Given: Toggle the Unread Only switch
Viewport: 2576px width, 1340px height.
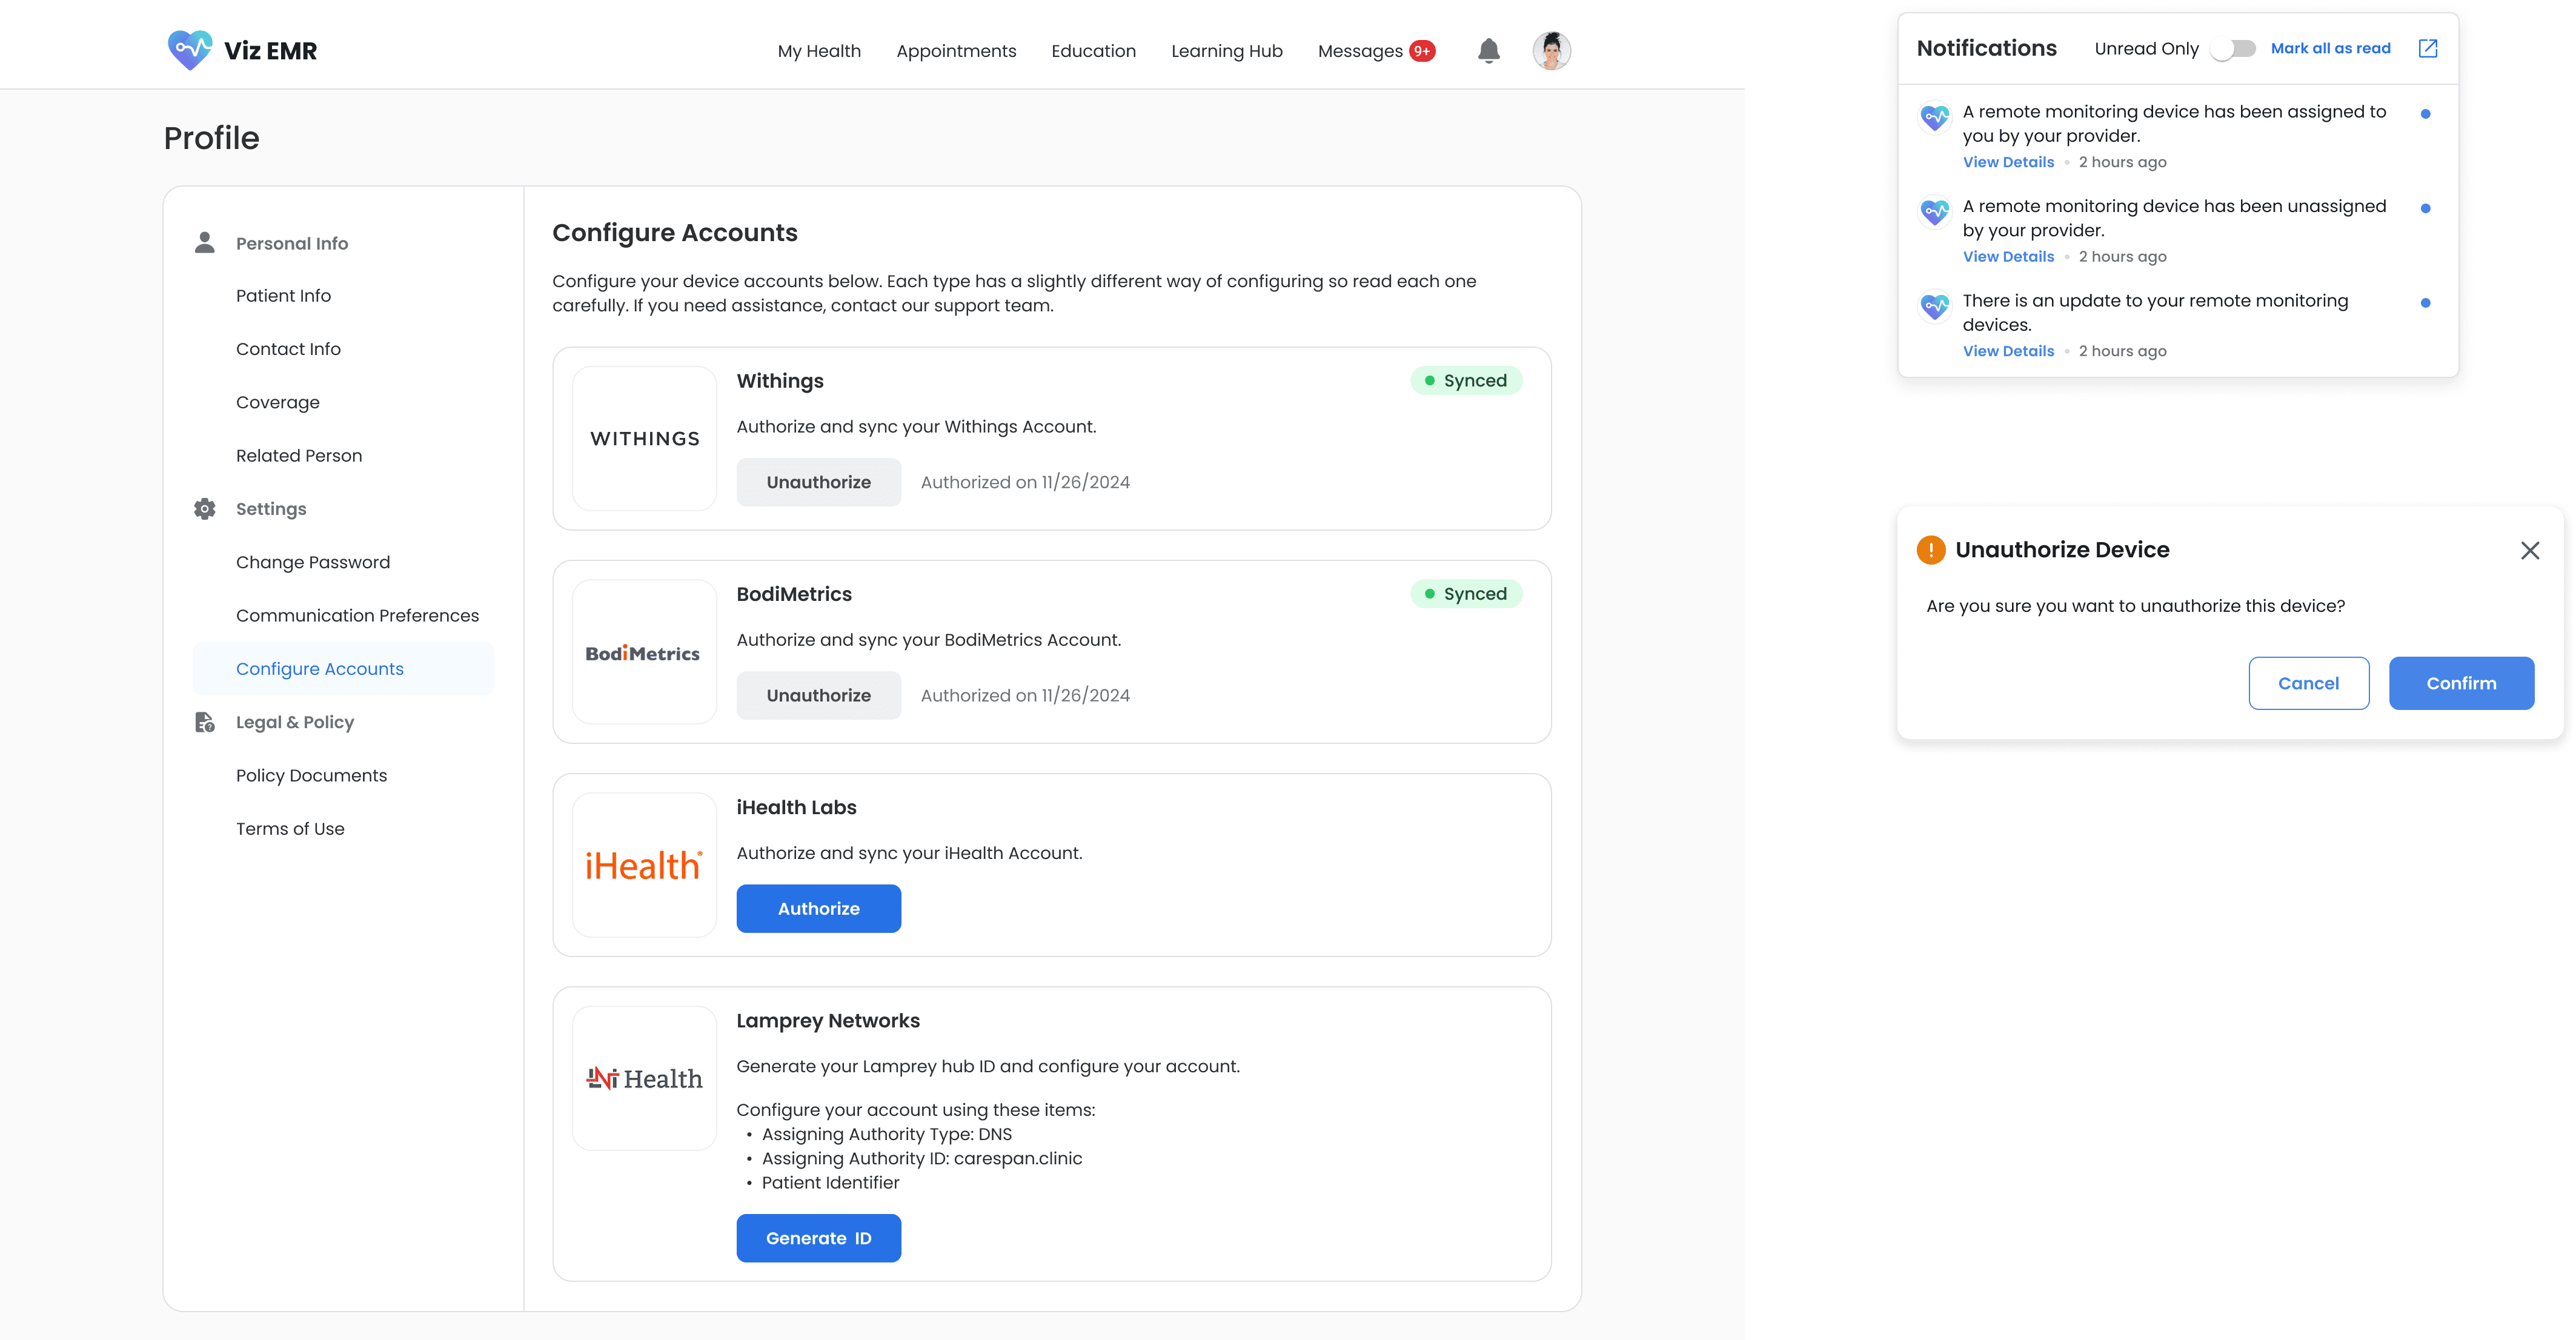Looking at the screenshot, I should [x=2233, y=49].
